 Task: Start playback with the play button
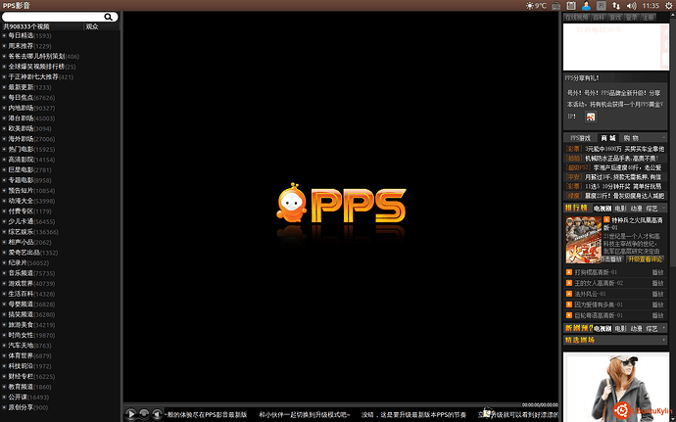pos(130,414)
